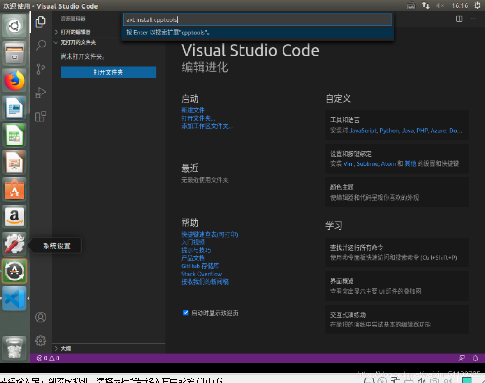Click the network indicator in top panel
The width and height of the screenshot is (485, 383).
pyautogui.click(x=426, y=5)
